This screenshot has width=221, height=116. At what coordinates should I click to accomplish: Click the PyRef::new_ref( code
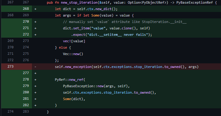[70, 80]
